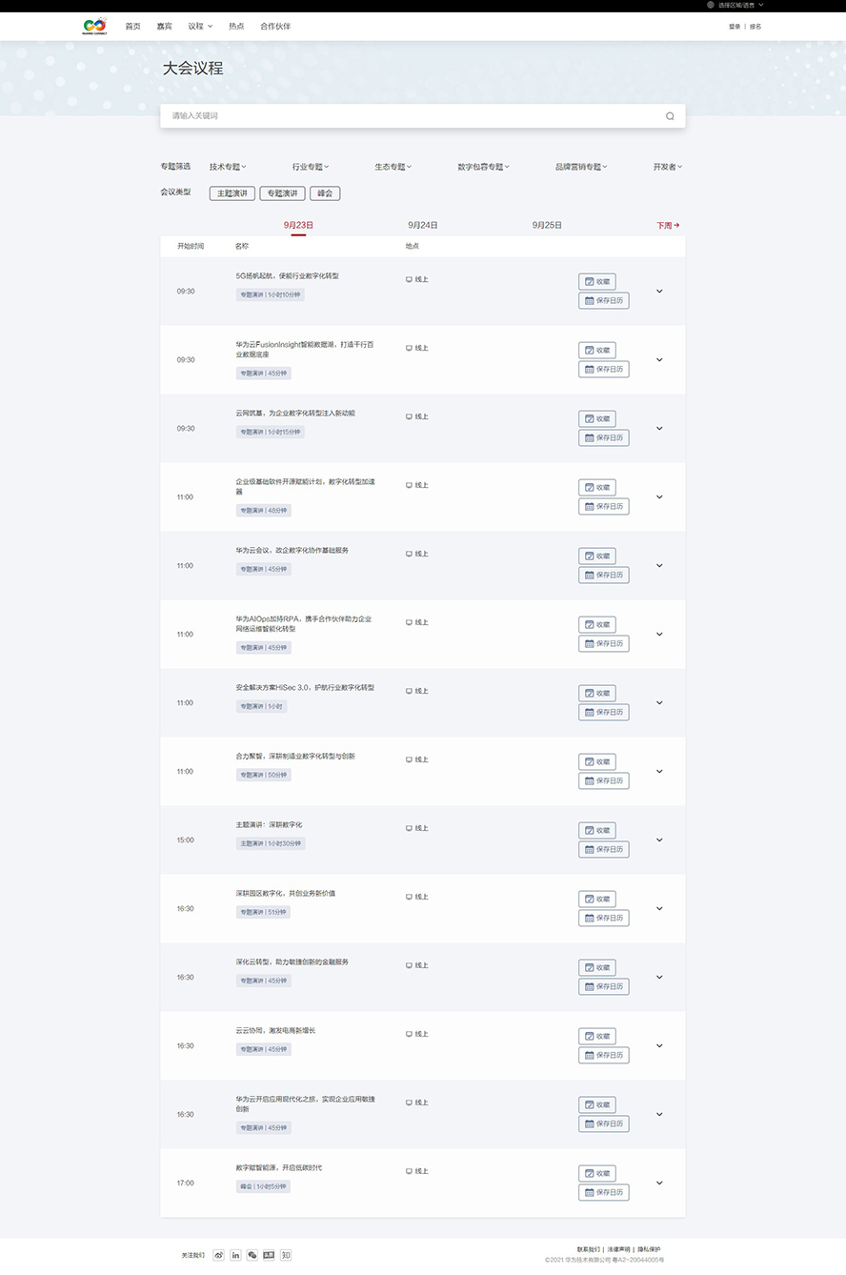Switch to the 9月24日 date tab
Image resolution: width=846 pixels, height=1275 pixels.
click(x=422, y=226)
